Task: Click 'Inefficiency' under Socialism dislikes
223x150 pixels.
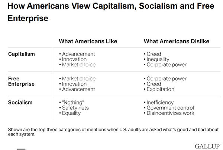Action: tap(160, 103)
